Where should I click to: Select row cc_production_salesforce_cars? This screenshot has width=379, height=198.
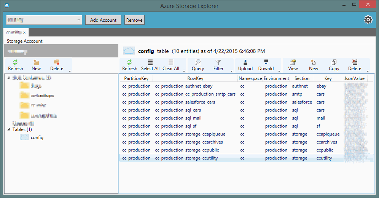pyautogui.click(x=247, y=102)
